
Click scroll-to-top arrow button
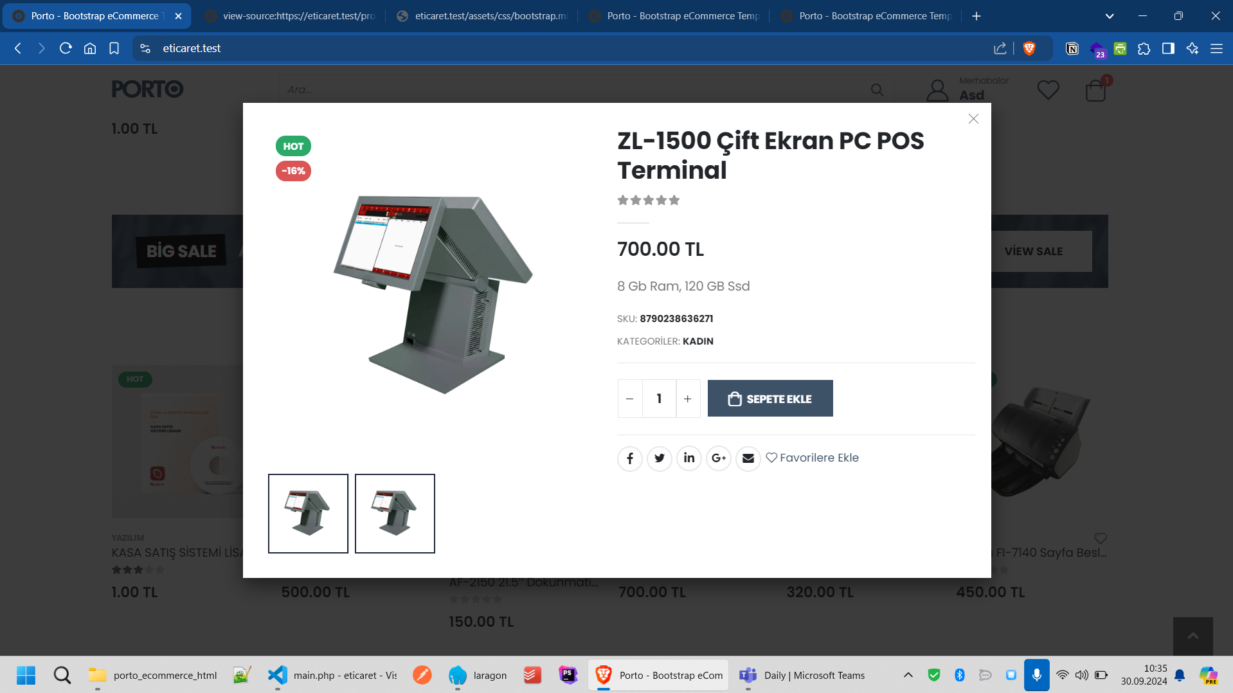pos(1193,636)
